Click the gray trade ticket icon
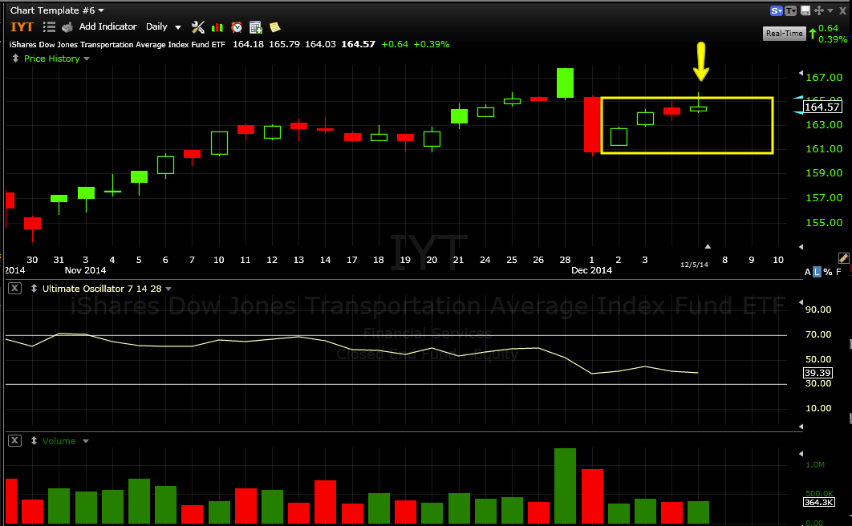The height and width of the screenshot is (526, 852). point(67,27)
